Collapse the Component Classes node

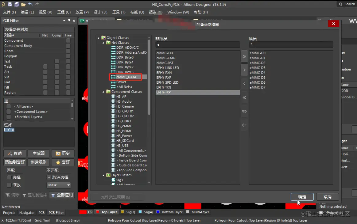click(103, 92)
